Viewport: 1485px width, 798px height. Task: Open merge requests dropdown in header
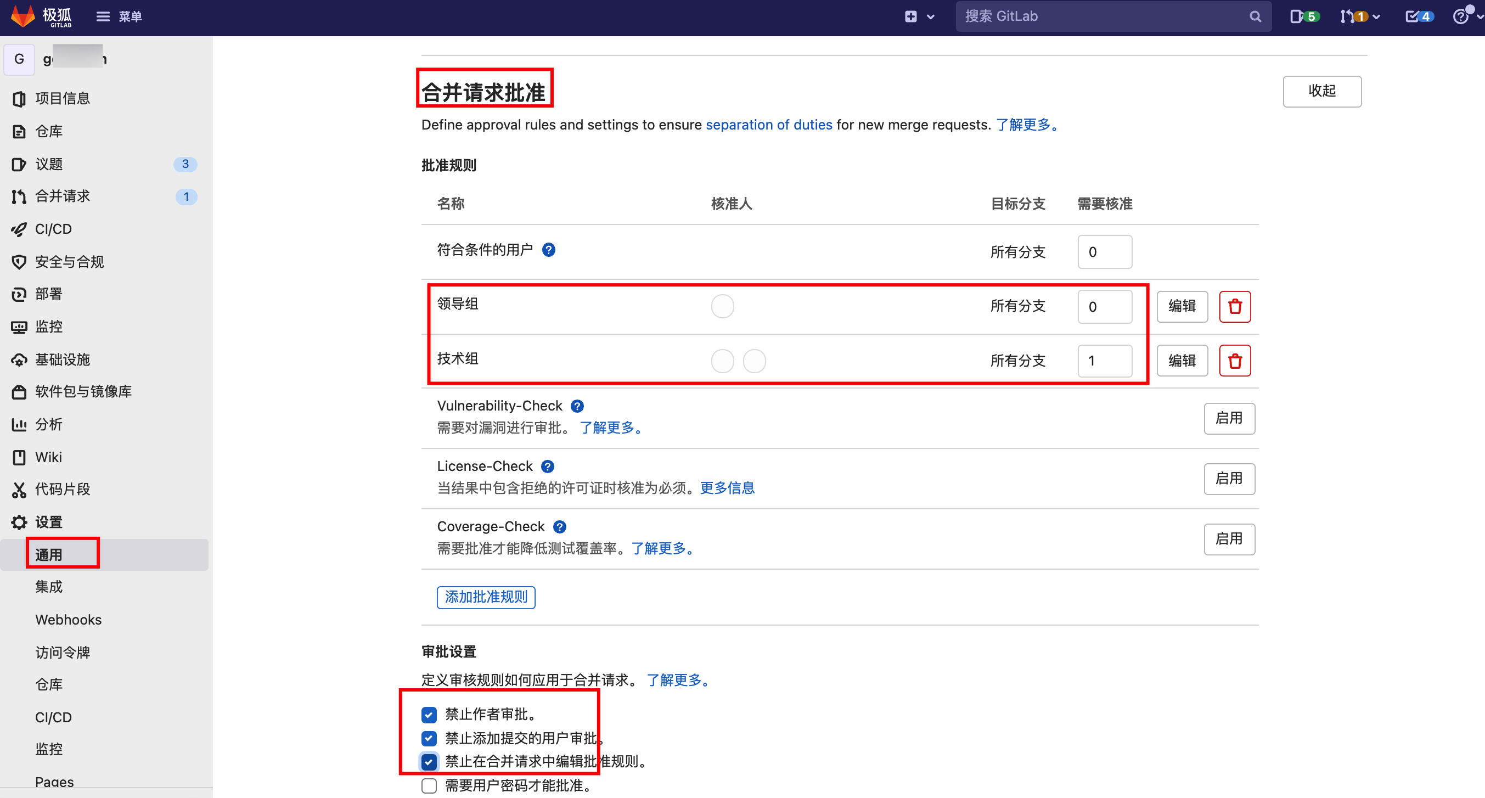pos(1359,16)
